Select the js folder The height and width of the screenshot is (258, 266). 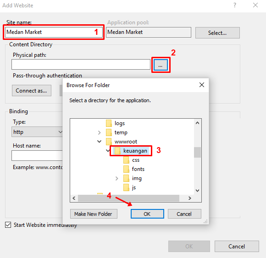click(134, 187)
